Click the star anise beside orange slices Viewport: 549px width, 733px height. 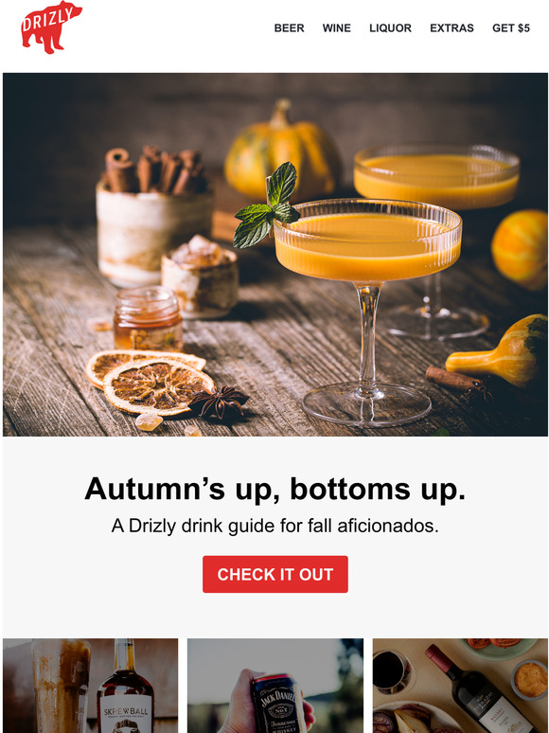pos(219,402)
